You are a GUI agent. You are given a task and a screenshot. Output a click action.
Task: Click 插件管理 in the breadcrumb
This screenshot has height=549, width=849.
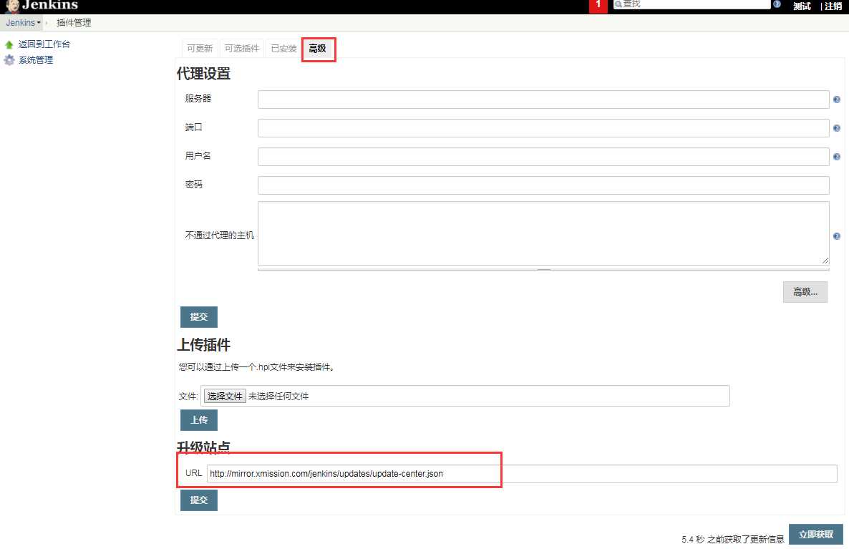(x=74, y=23)
